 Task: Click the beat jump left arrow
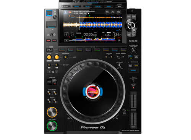49,72
